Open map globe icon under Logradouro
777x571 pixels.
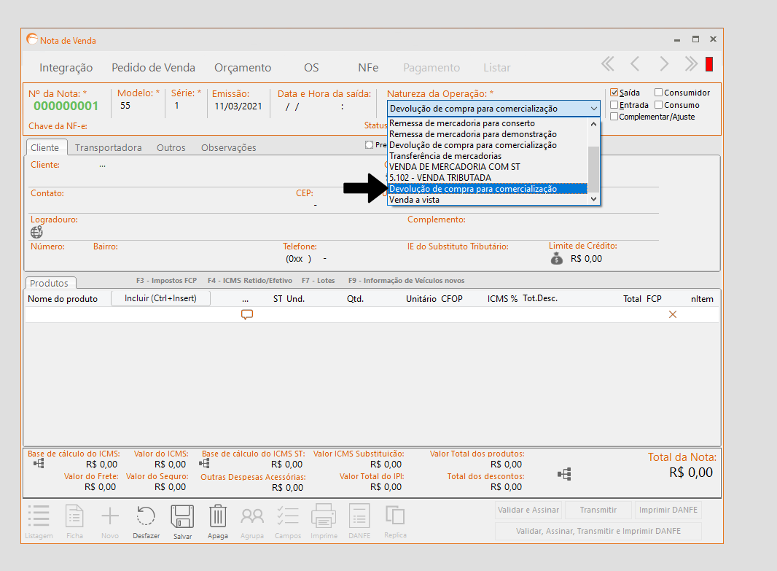click(x=36, y=232)
